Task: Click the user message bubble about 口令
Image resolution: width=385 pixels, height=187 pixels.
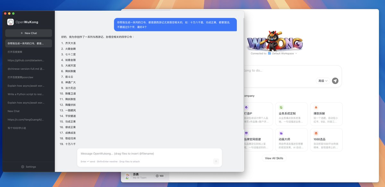Action: (x=175, y=25)
